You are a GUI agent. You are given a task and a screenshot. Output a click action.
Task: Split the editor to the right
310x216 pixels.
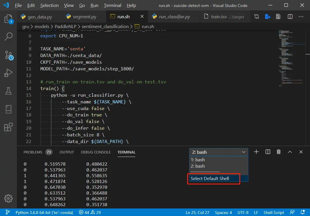(290, 17)
